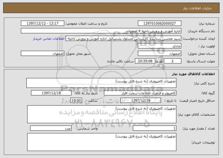Click the label مهلت ارسال پاسخ
Viewport: 223px width, 158px height.
pos(201,61)
